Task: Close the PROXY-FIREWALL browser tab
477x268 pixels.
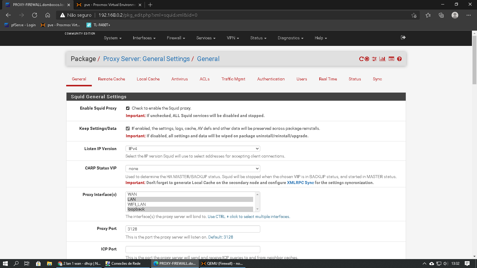Action: point(69,5)
